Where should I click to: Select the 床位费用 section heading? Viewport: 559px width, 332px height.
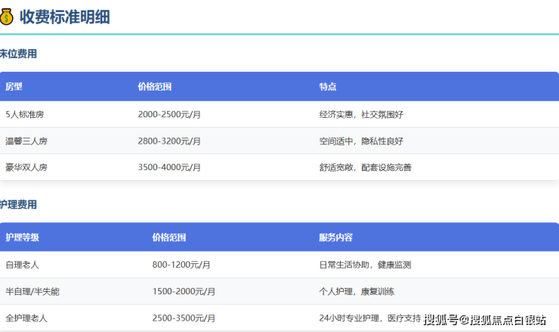coord(18,54)
